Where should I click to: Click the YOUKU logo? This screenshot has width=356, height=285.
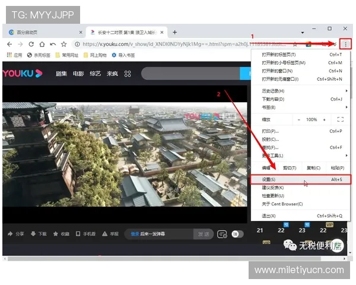tap(23, 74)
